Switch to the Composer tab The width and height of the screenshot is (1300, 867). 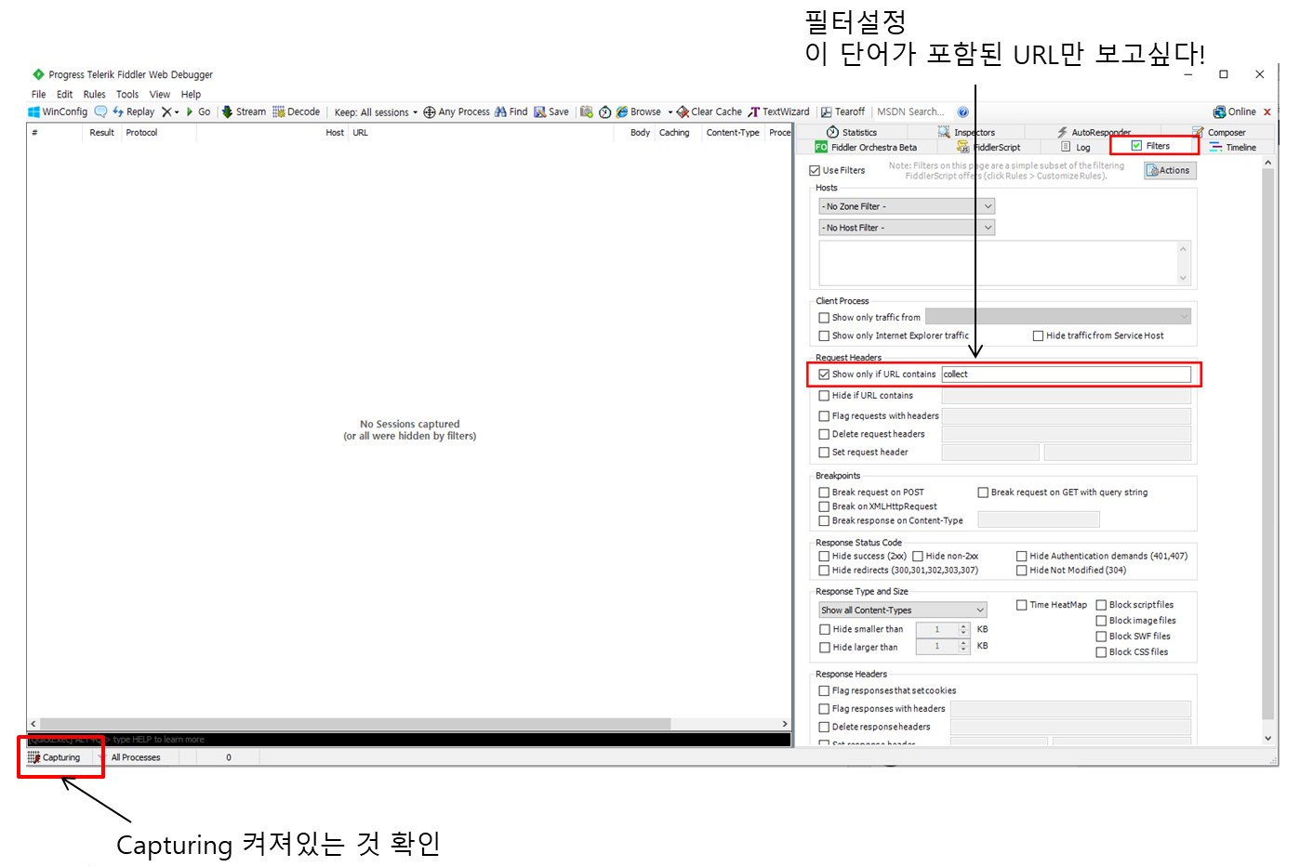click(1219, 132)
